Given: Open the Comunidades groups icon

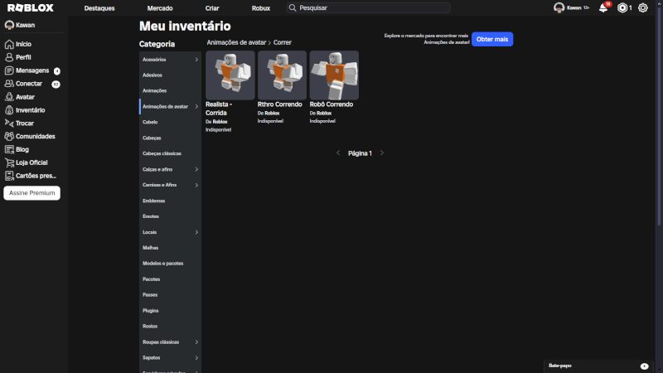Looking at the screenshot, I should 9,136.
